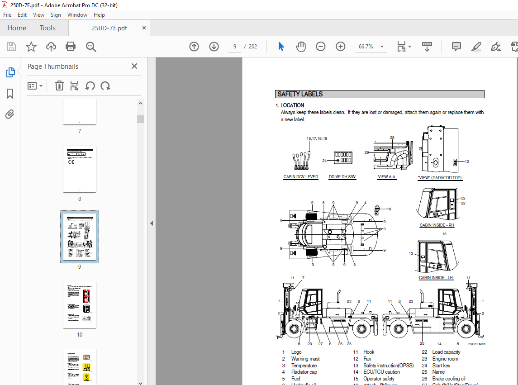This screenshot has width=518, height=385.
Task: Open the File menu
Action: coord(7,15)
